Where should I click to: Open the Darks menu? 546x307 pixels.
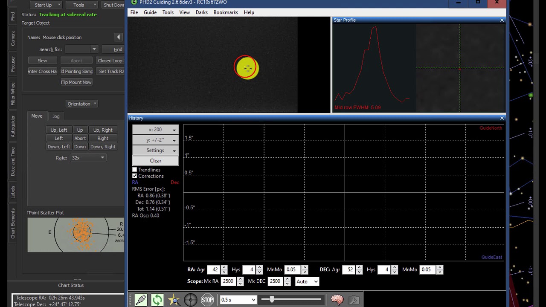[x=202, y=12]
